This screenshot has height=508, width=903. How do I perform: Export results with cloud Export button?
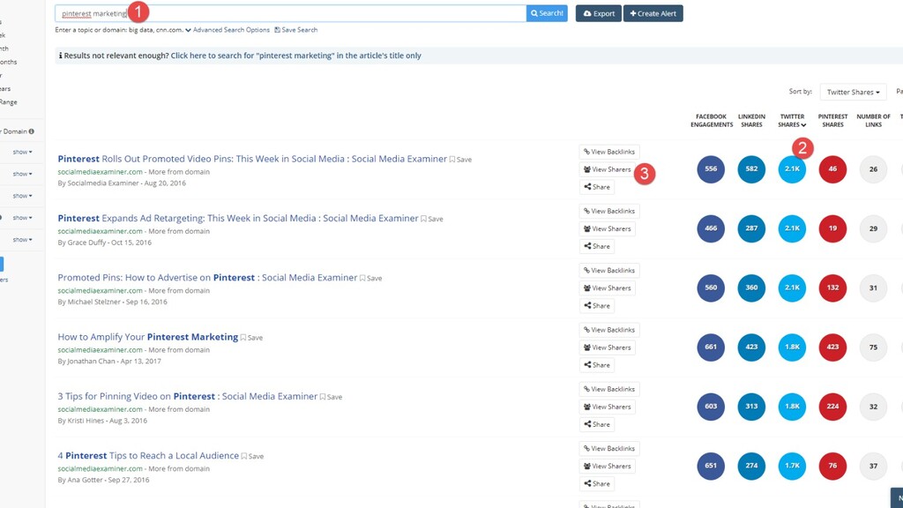[599, 13]
